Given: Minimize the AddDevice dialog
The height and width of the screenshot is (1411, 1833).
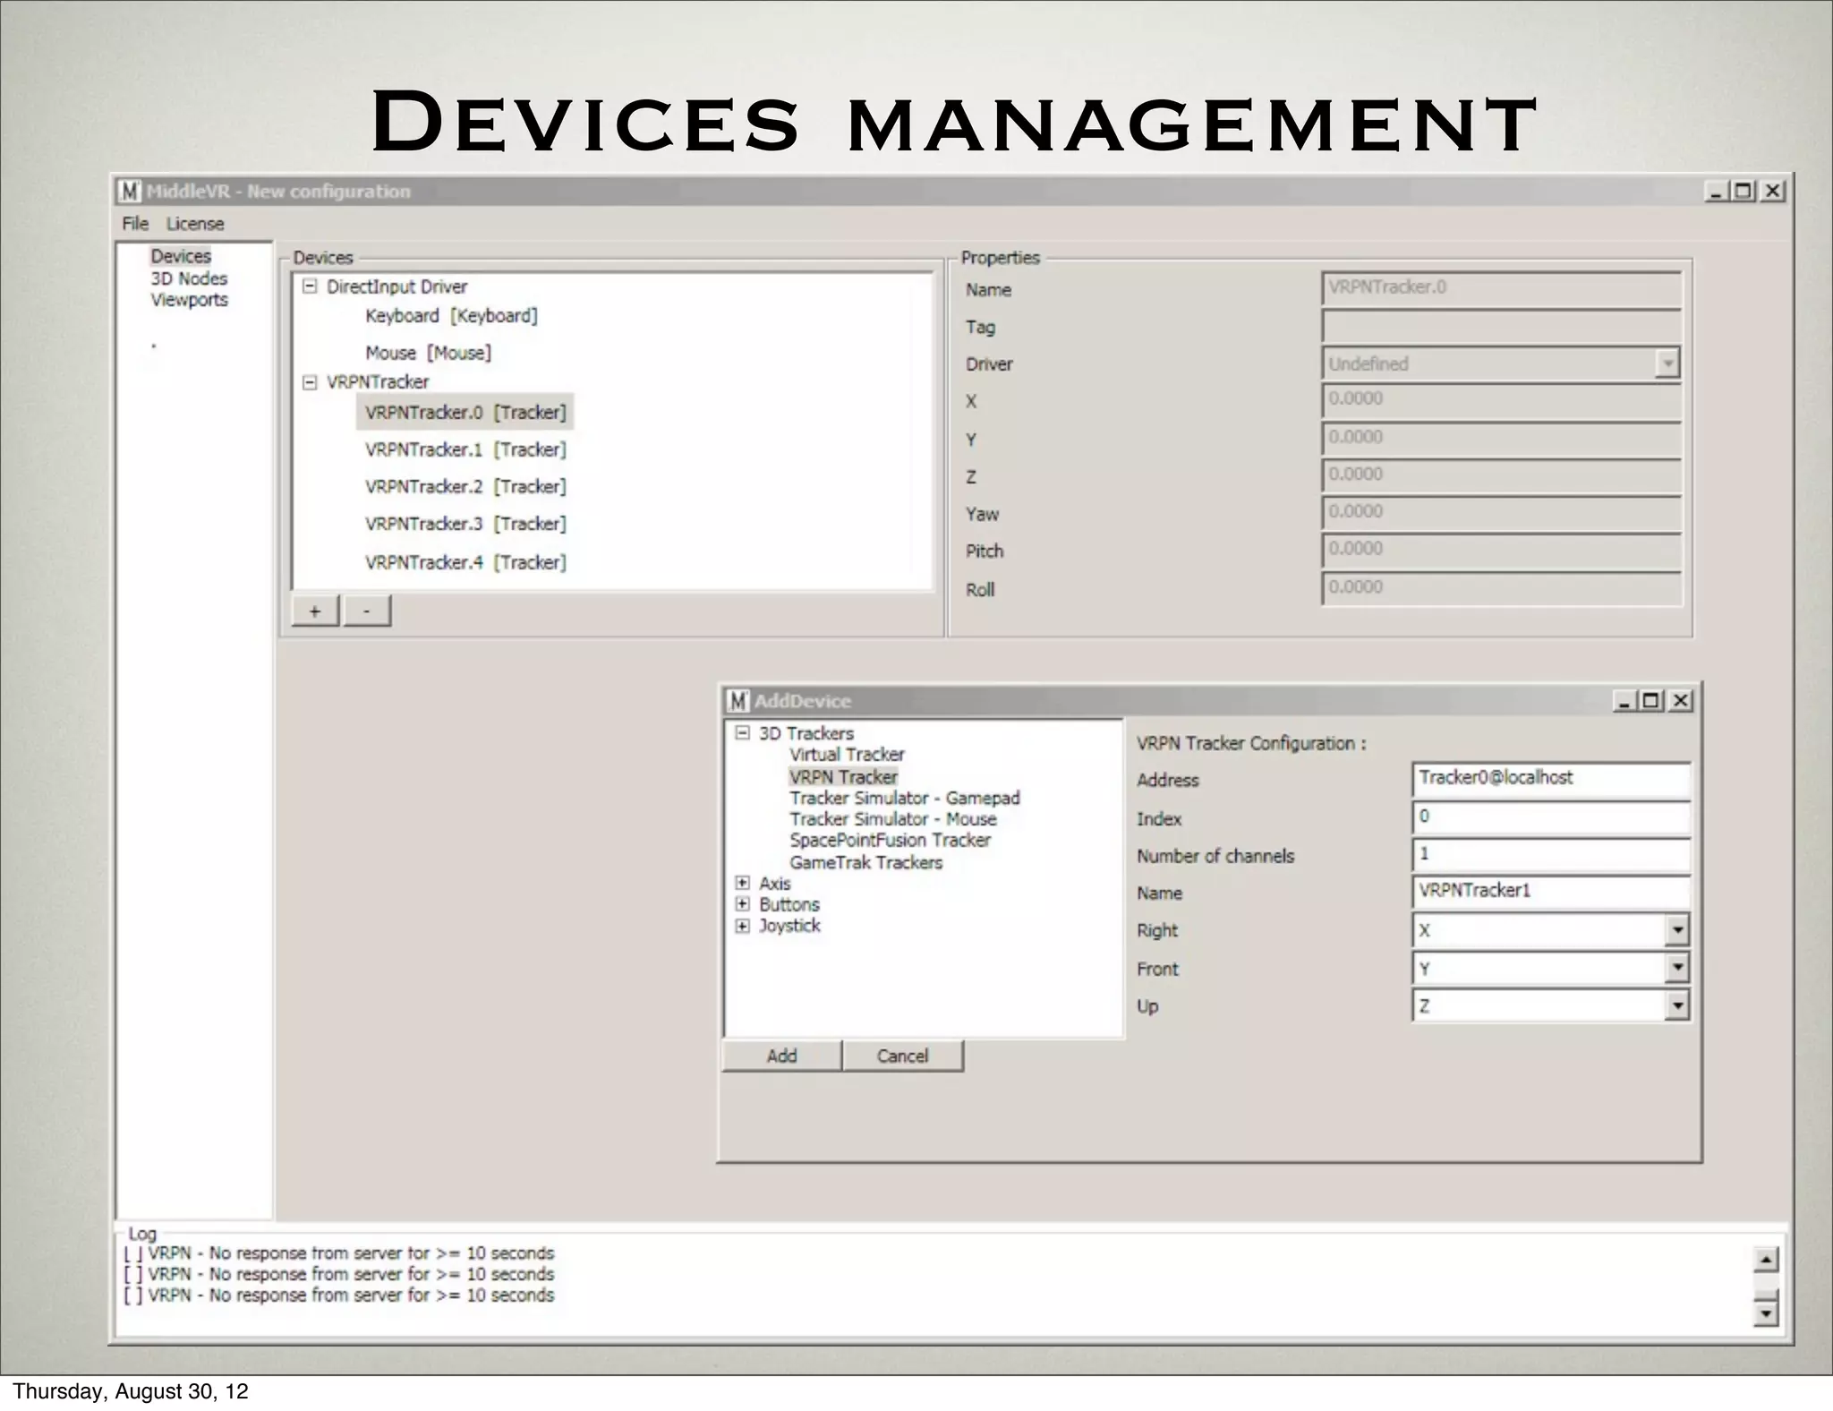Looking at the screenshot, I should 1624,701.
